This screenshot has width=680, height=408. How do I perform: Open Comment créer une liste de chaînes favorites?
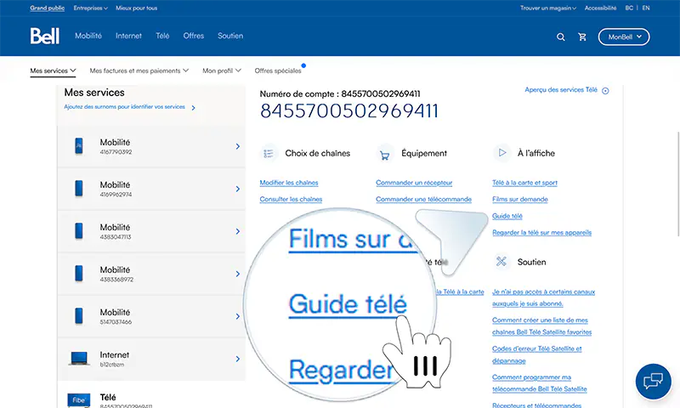point(542,326)
